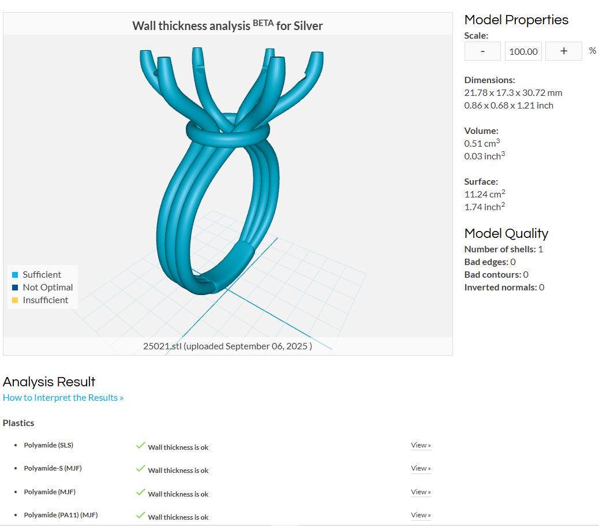Click the green checkmark beside Polyamide-S (MJF)

pos(141,468)
